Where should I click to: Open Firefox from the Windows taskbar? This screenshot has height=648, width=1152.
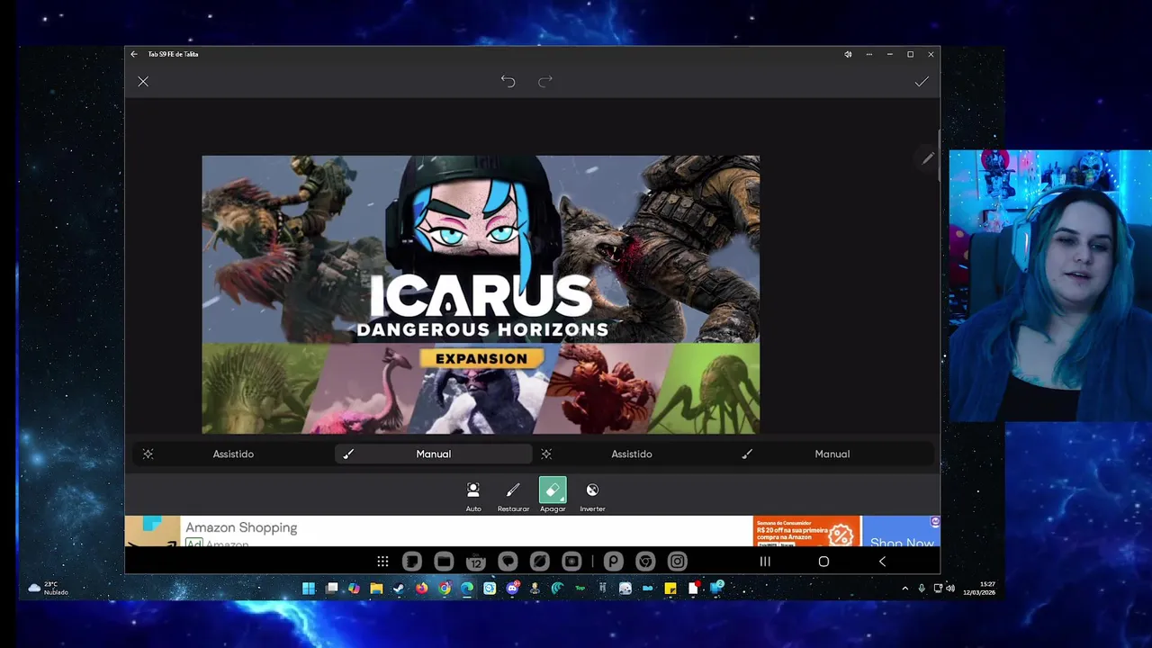[421, 589]
